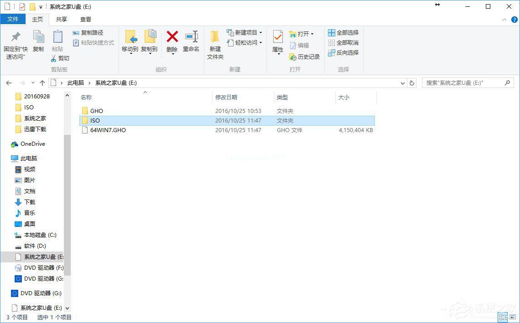The width and height of the screenshot is (520, 323).
Task: Refresh the folder with the refresh icon
Action: [x=412, y=82]
